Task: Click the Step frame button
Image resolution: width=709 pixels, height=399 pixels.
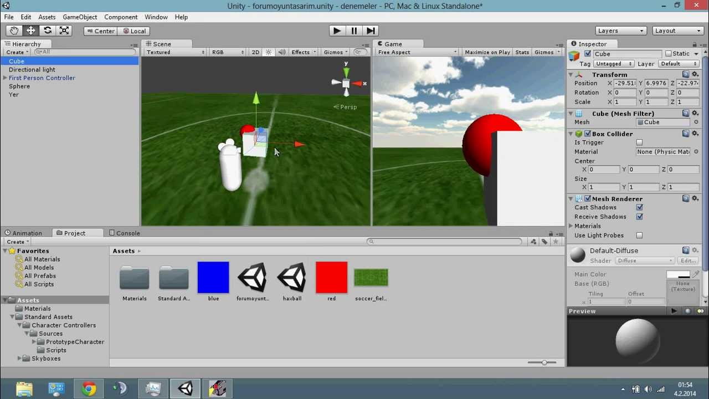Action: click(371, 31)
